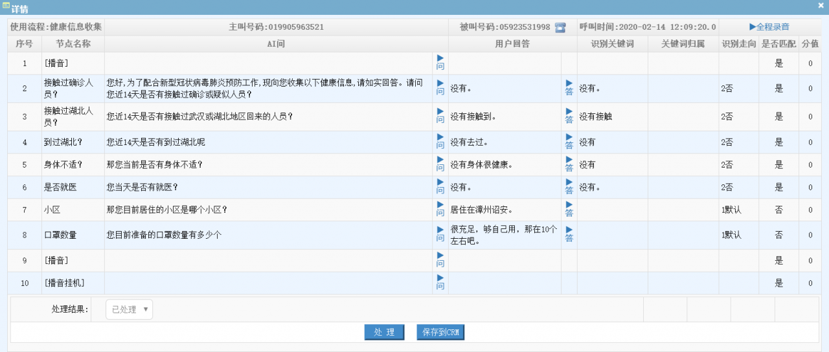
Task: Close the 详情 dialog
Action: pyautogui.click(x=821, y=5)
